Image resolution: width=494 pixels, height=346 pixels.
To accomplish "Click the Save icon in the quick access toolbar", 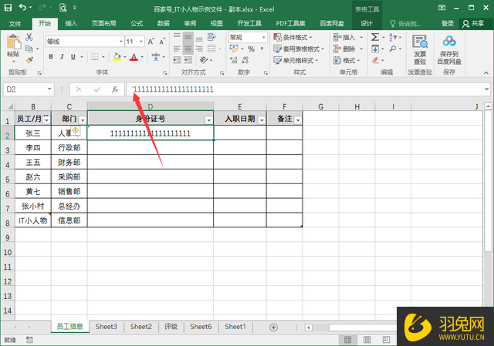I will tap(8, 7).
